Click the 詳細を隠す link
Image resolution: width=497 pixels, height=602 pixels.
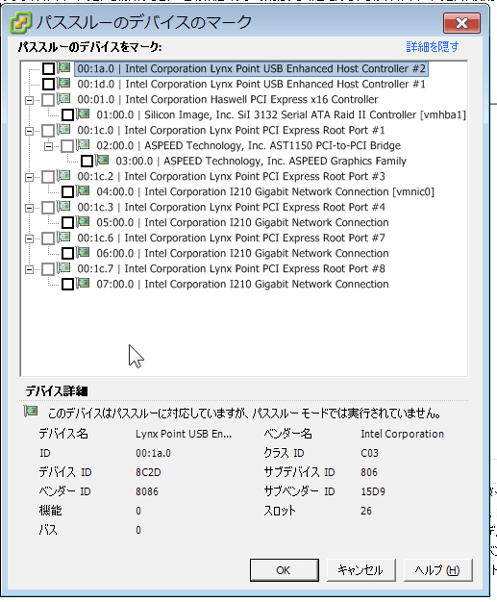point(433,47)
